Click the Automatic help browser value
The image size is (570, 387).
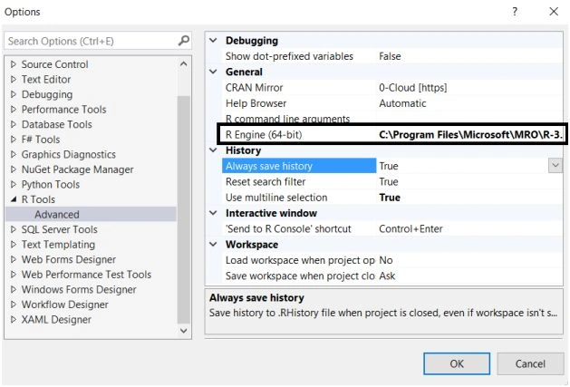(x=402, y=103)
